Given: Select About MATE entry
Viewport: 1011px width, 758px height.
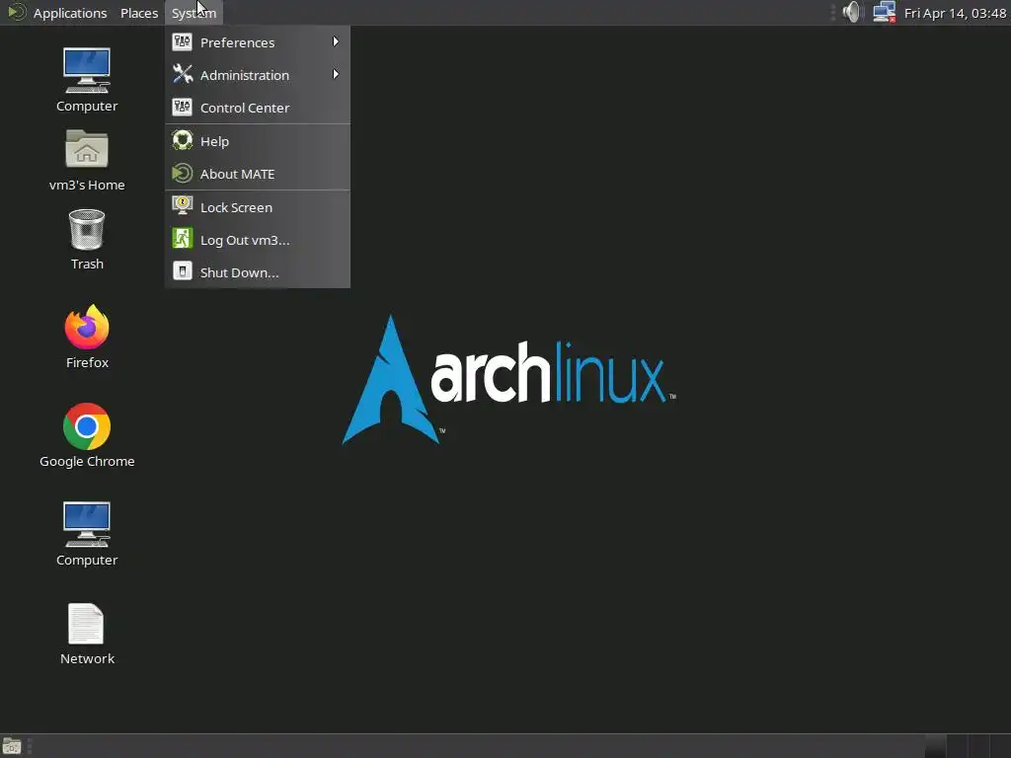Looking at the screenshot, I should [x=258, y=174].
